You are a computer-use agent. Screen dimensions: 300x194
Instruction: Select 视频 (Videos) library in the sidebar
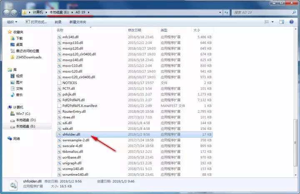19,76
